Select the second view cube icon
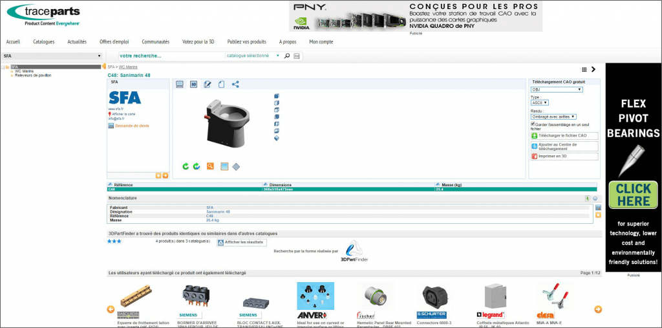Screen dimensions: 662x328 click(x=277, y=103)
